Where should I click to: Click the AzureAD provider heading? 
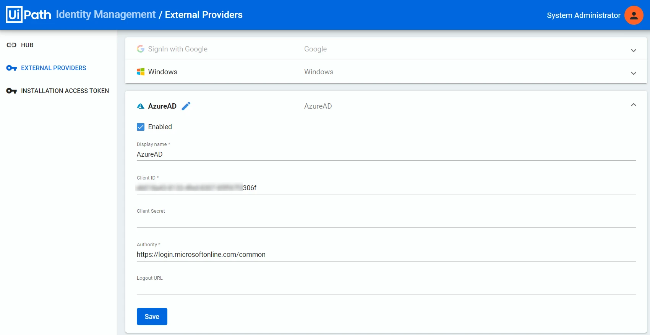tap(162, 106)
